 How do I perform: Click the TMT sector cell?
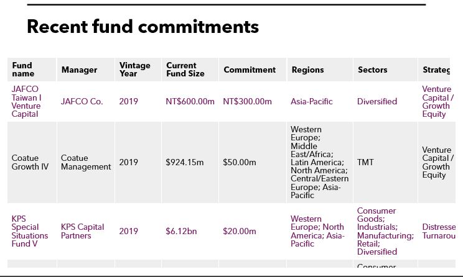tap(365, 162)
